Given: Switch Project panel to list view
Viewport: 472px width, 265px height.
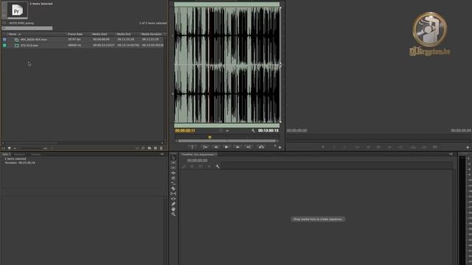Looking at the screenshot, I should (3, 148).
